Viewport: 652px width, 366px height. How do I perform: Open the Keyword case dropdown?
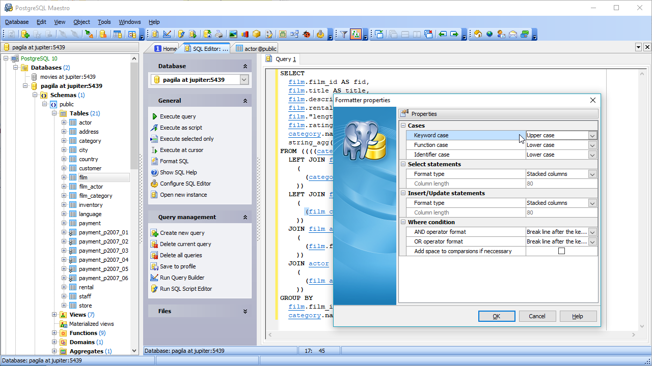[x=592, y=135]
